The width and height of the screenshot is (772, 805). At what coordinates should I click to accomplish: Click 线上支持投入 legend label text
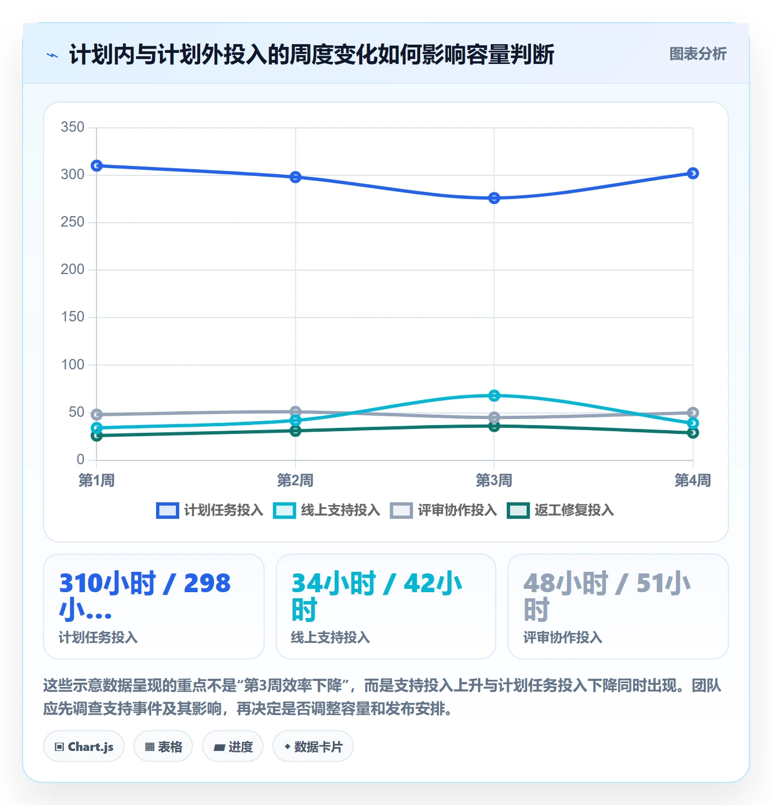340,511
